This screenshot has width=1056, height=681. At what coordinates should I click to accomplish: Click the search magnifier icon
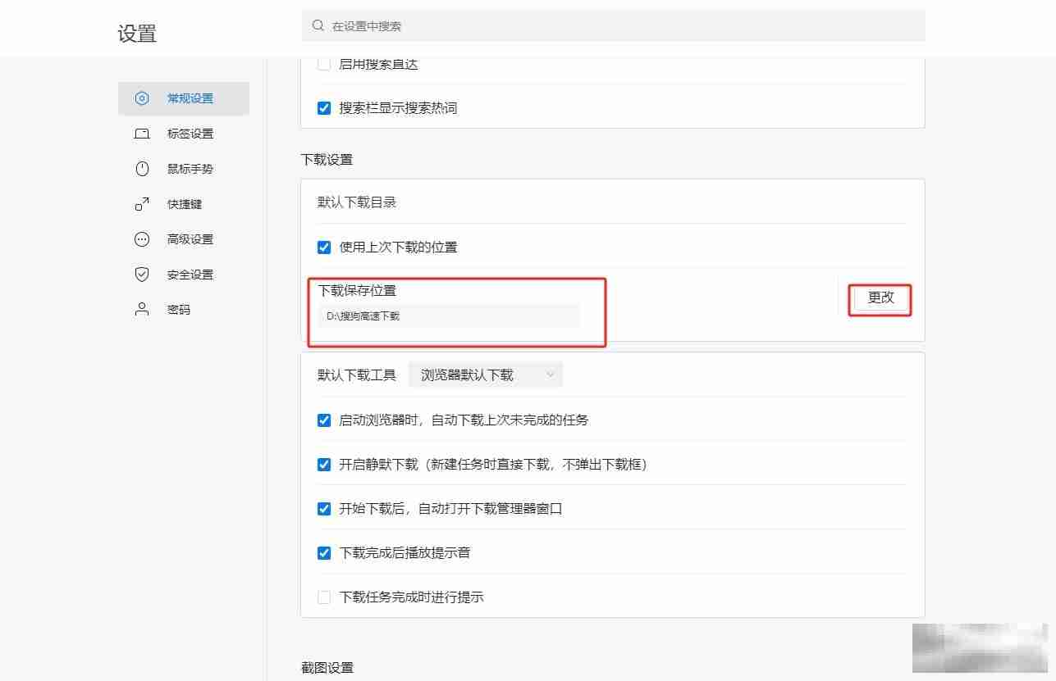pyautogui.click(x=318, y=25)
